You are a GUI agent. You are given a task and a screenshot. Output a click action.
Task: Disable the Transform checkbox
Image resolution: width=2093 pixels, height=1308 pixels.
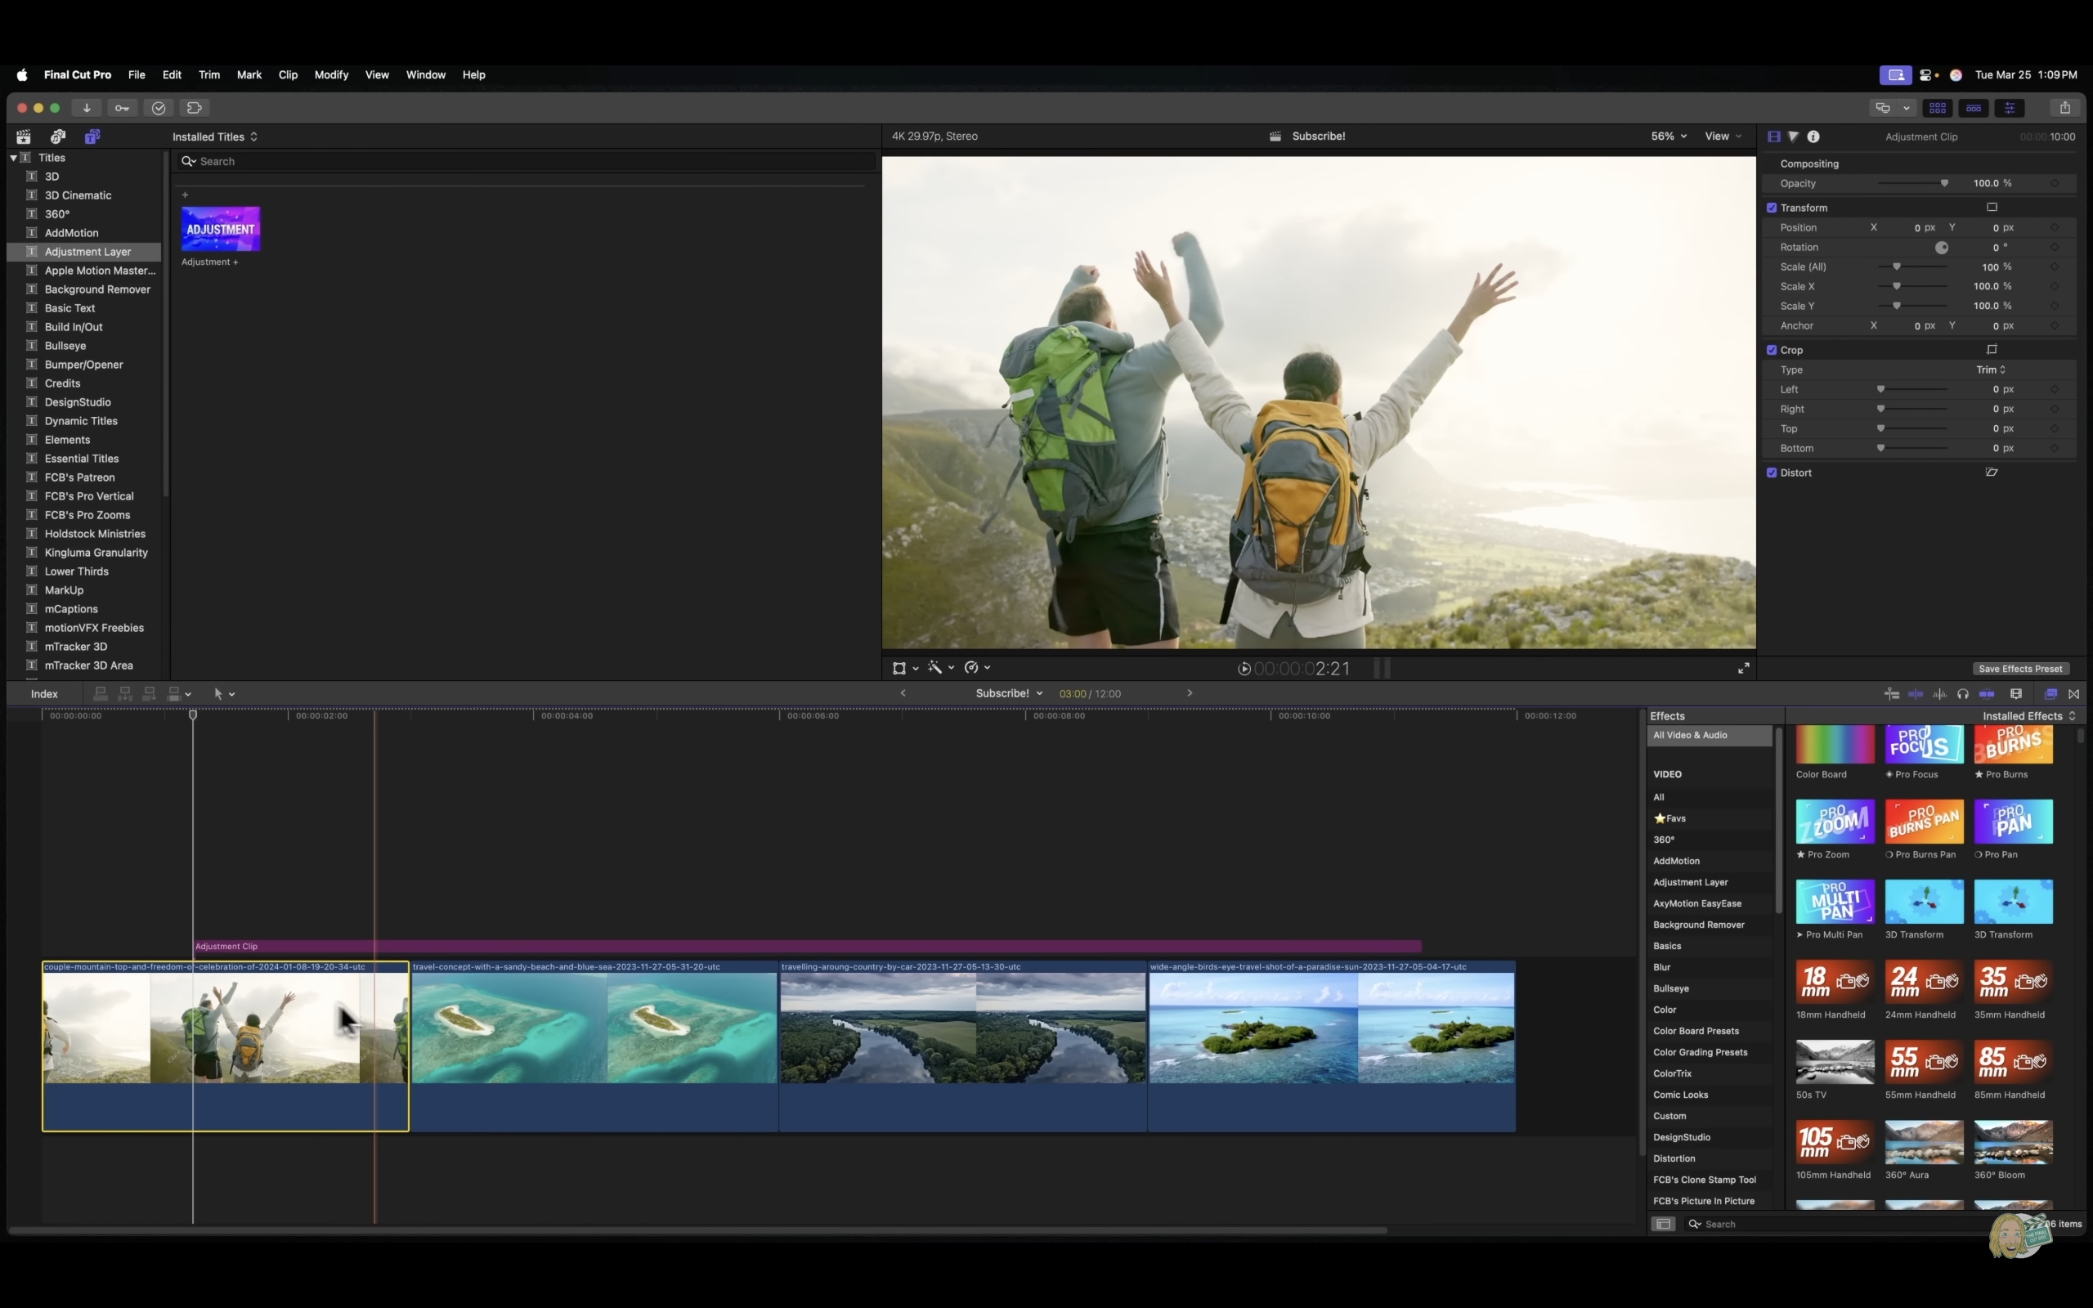1773,208
